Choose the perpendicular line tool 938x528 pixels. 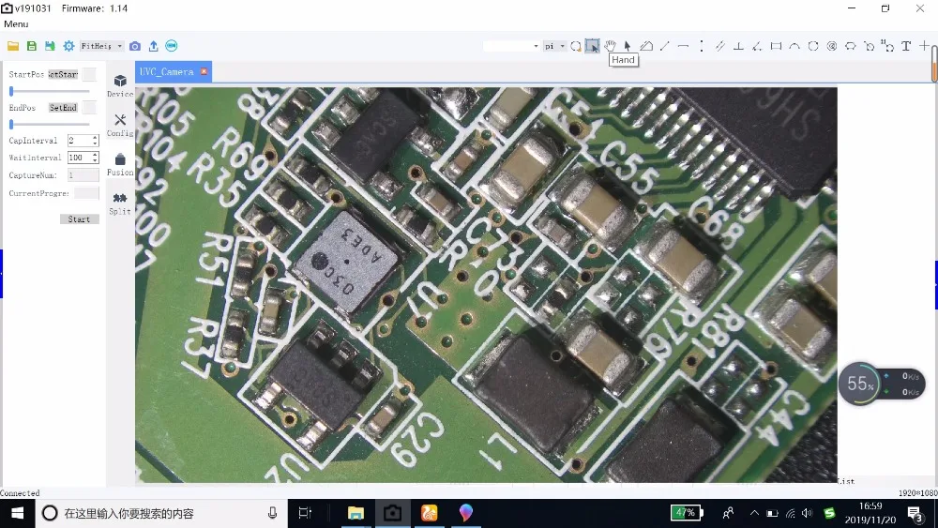739,46
